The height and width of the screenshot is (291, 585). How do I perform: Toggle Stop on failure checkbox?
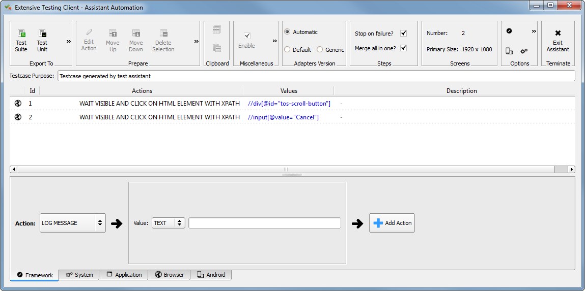coord(403,34)
